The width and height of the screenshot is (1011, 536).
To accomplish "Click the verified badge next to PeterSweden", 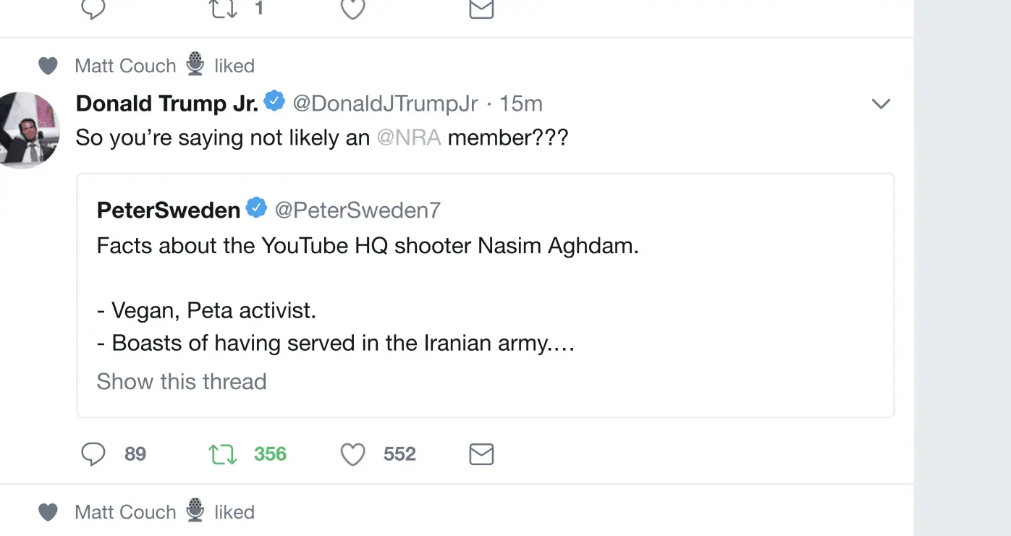I will click(256, 208).
